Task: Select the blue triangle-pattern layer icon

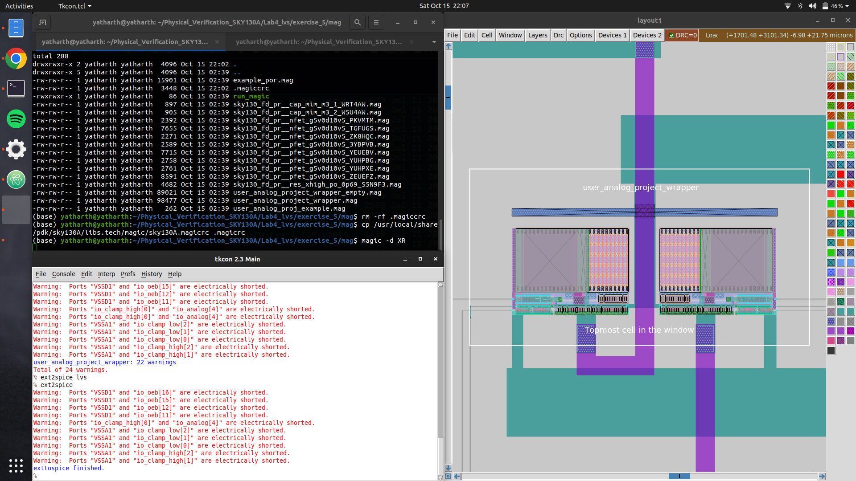Action: tap(831, 272)
